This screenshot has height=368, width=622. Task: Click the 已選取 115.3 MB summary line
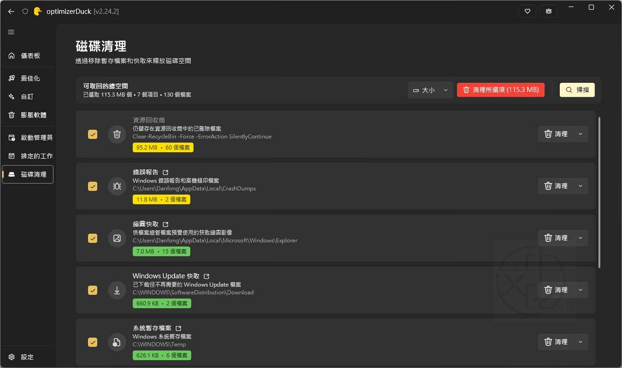pyautogui.click(x=137, y=95)
